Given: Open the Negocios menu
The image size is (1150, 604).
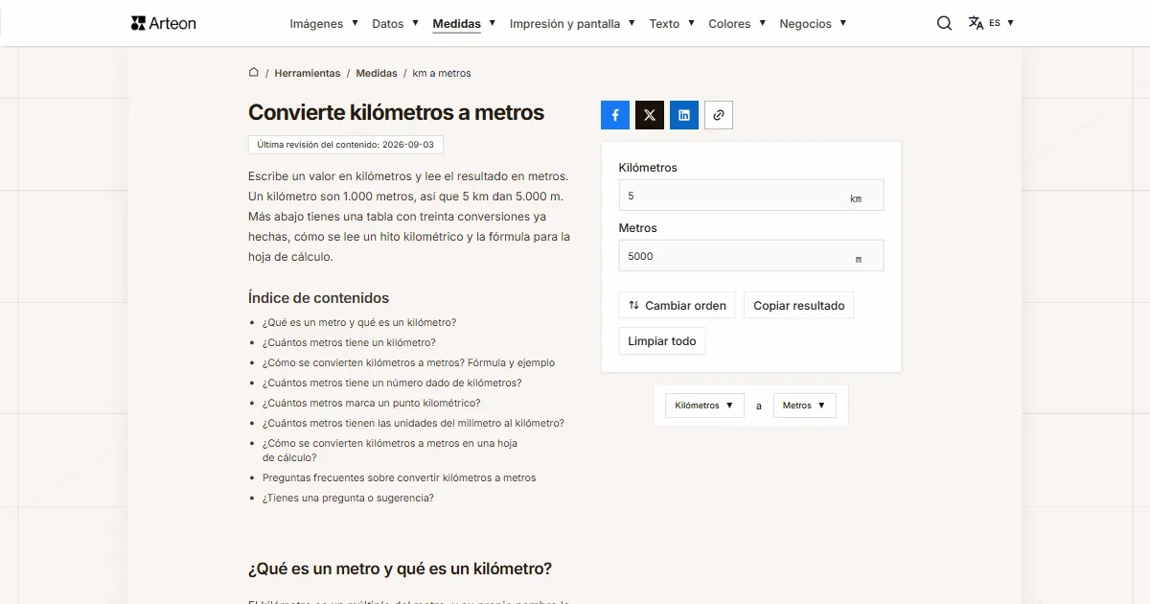Looking at the screenshot, I should click(x=813, y=23).
